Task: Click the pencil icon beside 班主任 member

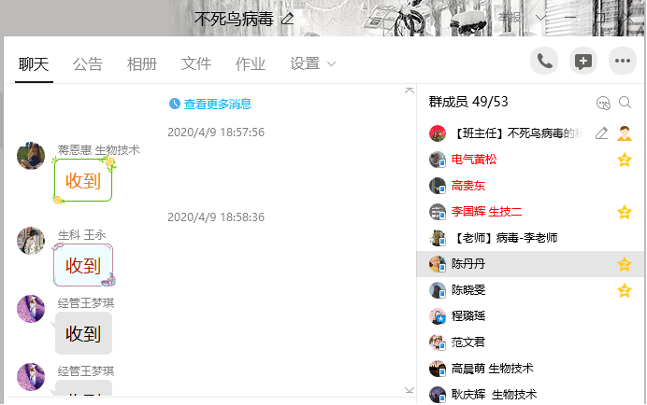Action: point(601,133)
